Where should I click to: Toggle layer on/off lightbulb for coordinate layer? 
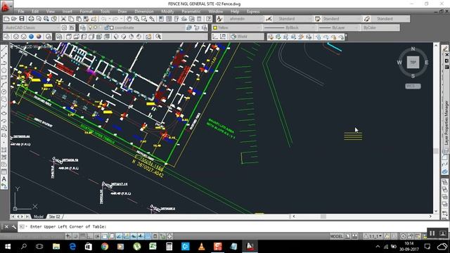tap(90, 27)
